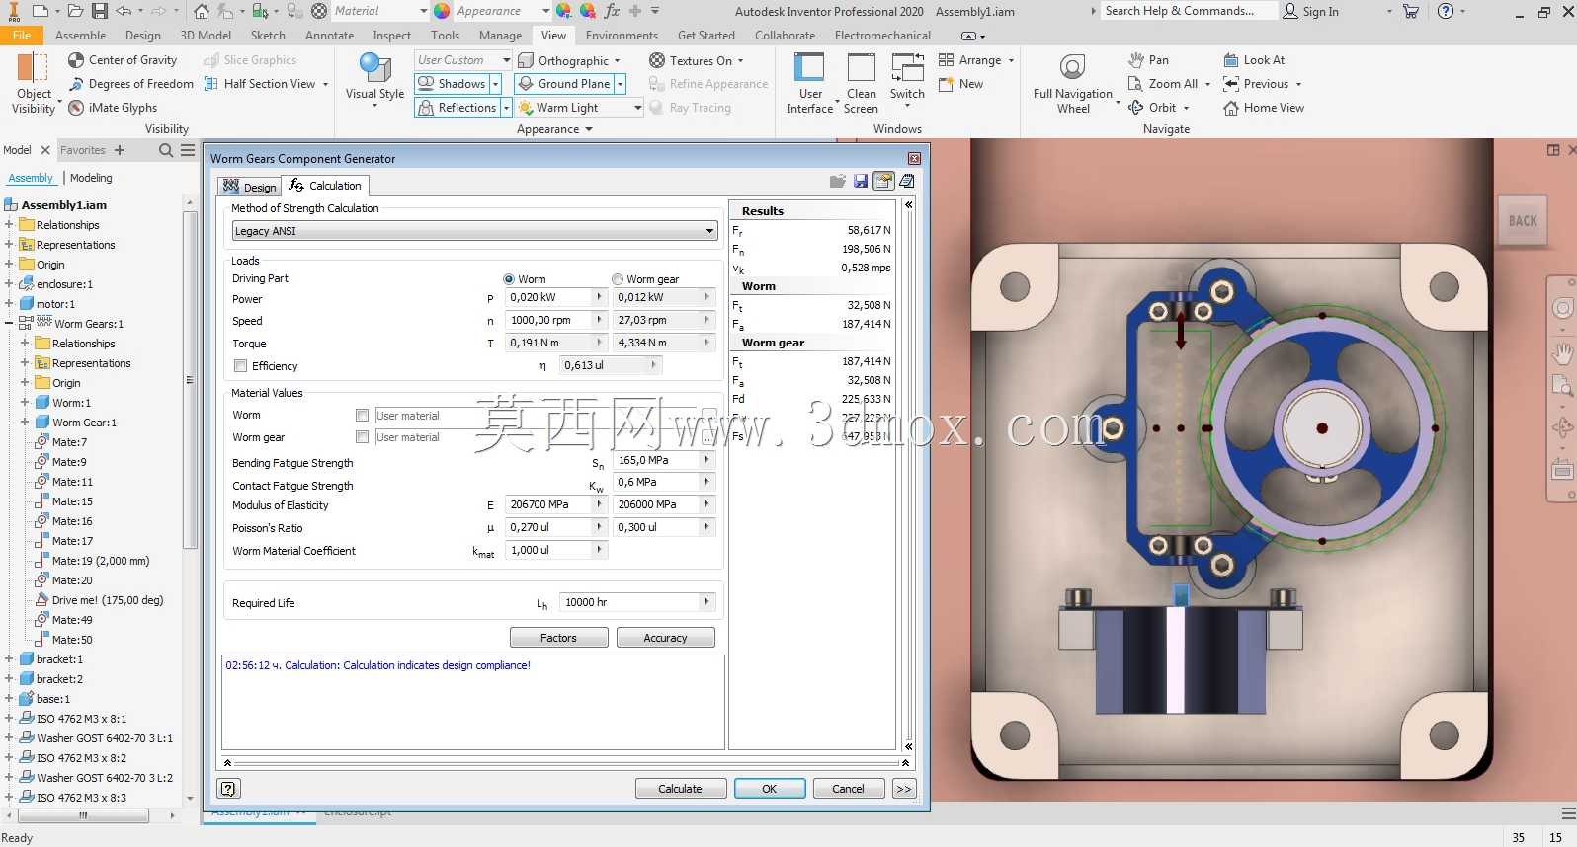Viewport: 1577px width, 847px height.
Task: Show Degrees of Freedom
Action: [x=130, y=84]
